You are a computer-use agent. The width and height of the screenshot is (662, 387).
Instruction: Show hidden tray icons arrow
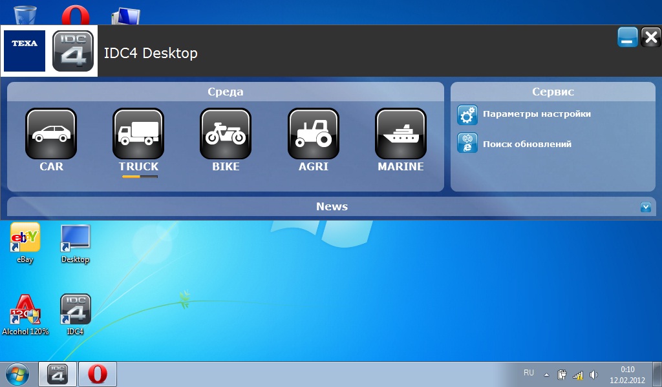(x=546, y=374)
